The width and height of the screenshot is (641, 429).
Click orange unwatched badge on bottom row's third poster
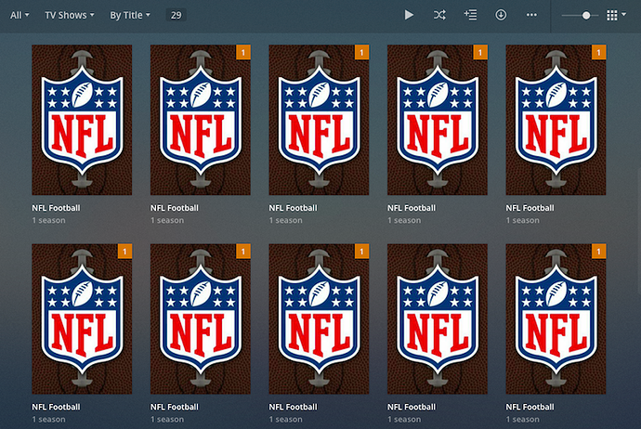click(361, 252)
